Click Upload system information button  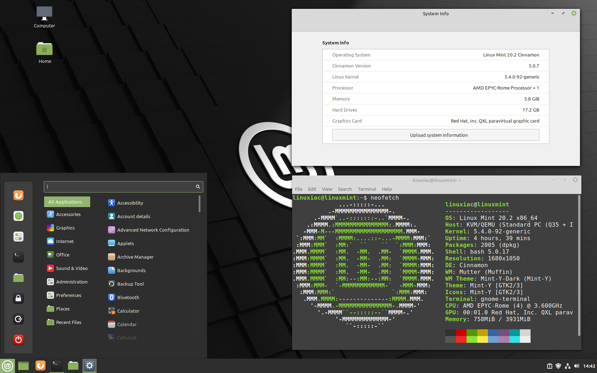[436, 135]
